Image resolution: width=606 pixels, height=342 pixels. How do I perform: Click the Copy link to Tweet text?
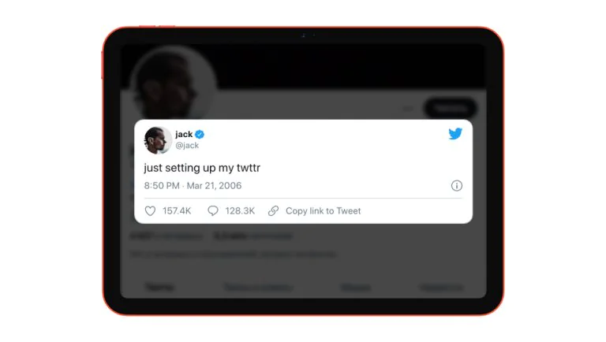323,210
